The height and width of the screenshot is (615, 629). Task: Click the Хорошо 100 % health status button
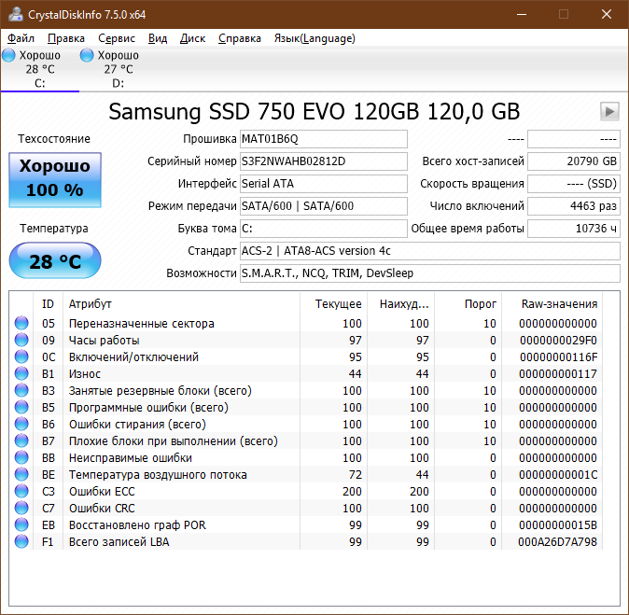(55, 180)
